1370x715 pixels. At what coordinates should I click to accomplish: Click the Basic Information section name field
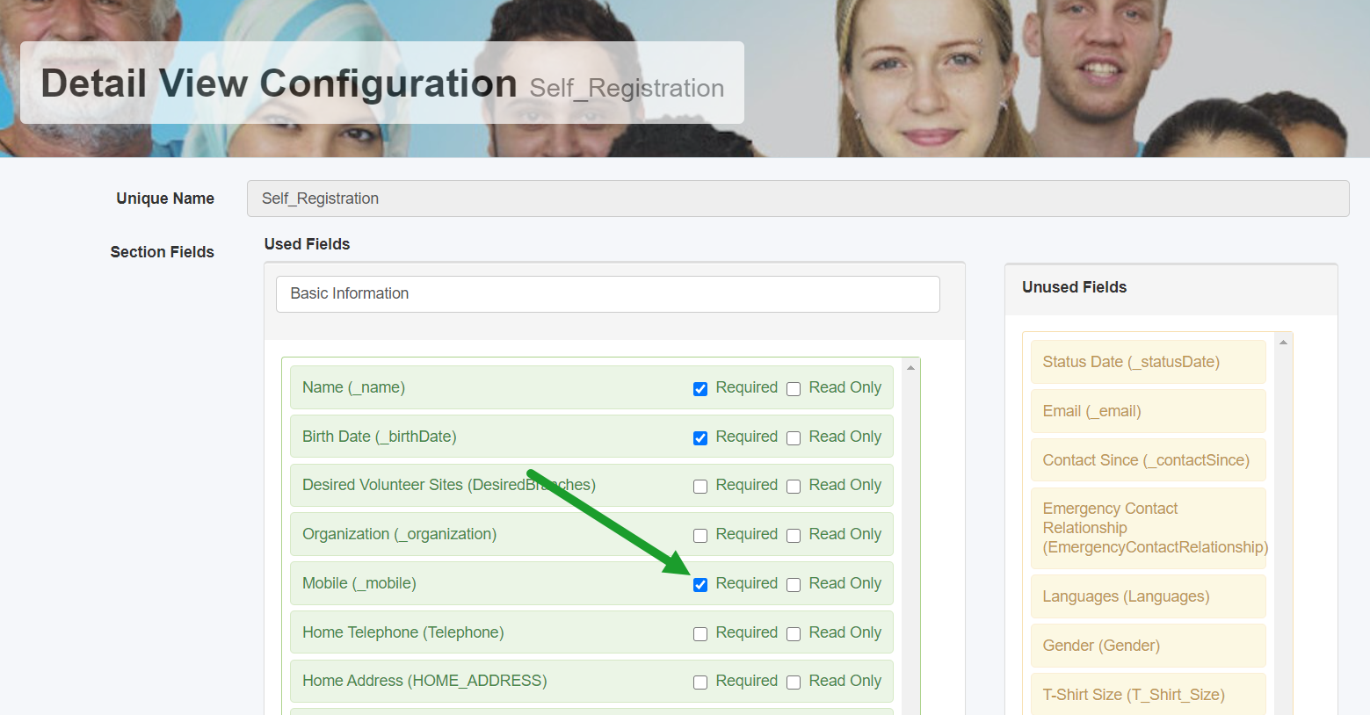[x=608, y=294]
